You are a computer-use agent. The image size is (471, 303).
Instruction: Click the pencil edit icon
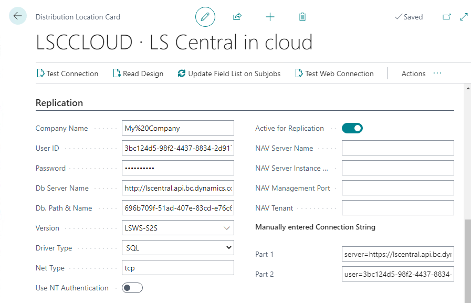click(x=205, y=17)
